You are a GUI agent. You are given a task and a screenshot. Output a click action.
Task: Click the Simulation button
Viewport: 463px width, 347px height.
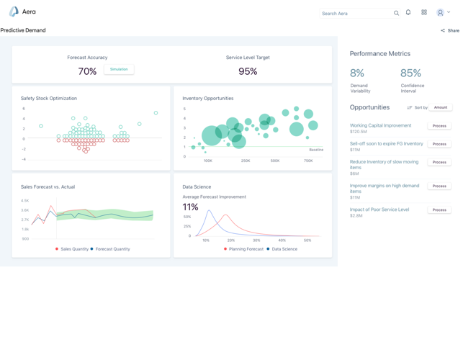tap(119, 69)
